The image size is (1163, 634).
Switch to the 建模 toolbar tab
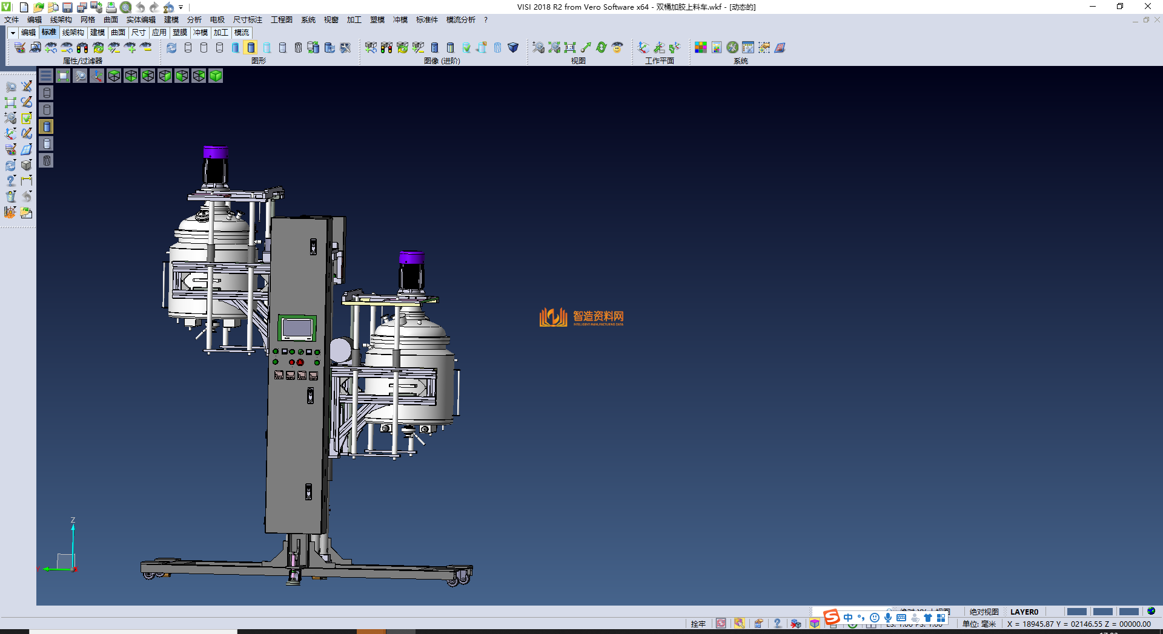pyautogui.click(x=97, y=33)
